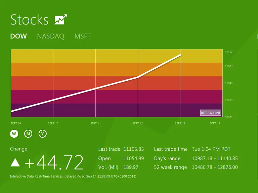
Task: Click the SEPT 13, 11105 chart tooltip
Action: [x=210, y=113]
